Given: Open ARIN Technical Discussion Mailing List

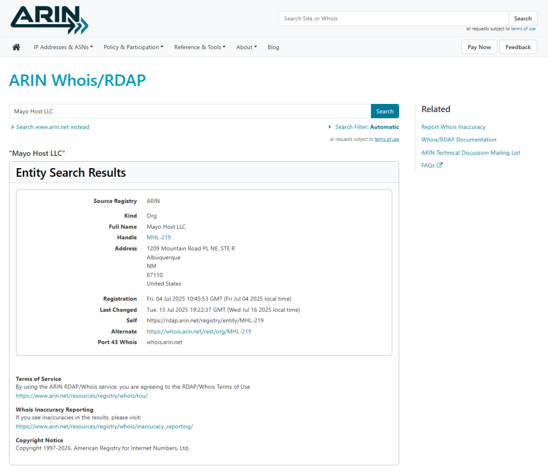Looking at the screenshot, I should [470, 153].
